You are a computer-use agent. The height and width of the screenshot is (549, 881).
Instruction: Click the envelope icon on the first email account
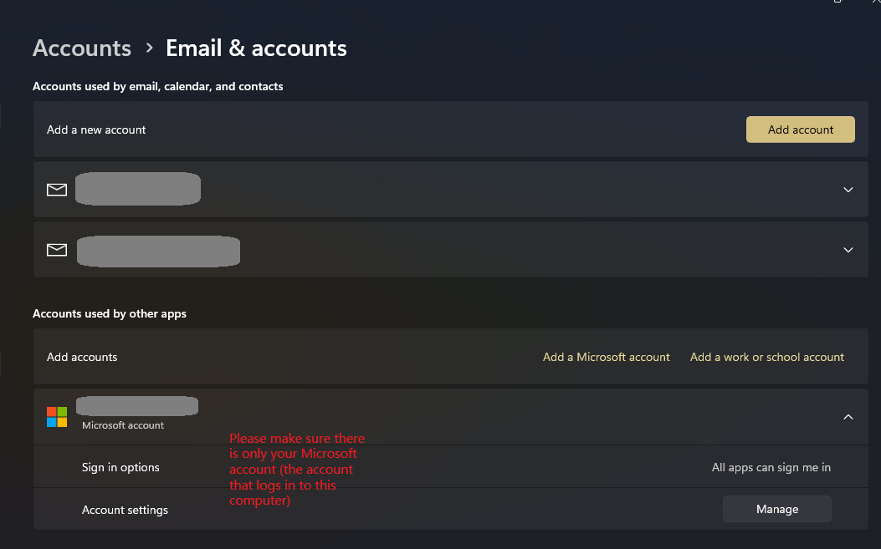[56, 189]
